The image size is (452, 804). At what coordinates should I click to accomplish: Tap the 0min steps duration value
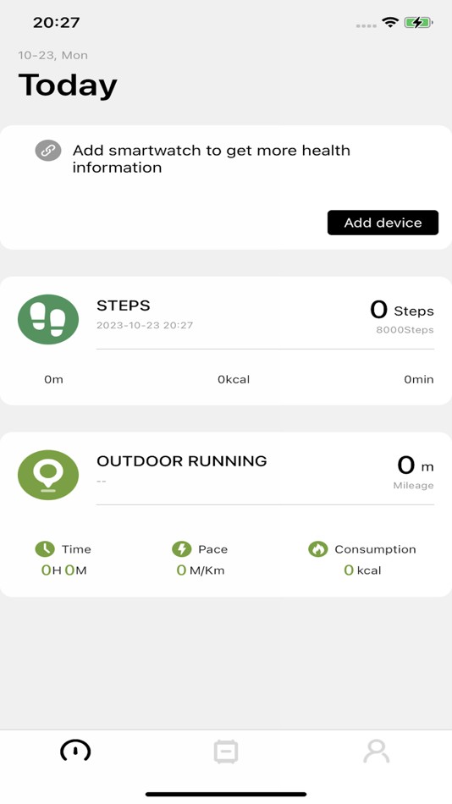point(419,379)
